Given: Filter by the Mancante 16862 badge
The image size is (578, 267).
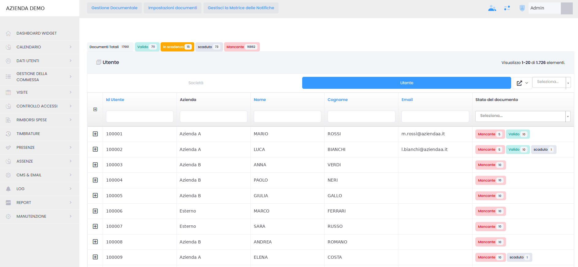Looking at the screenshot, I should coord(242,47).
